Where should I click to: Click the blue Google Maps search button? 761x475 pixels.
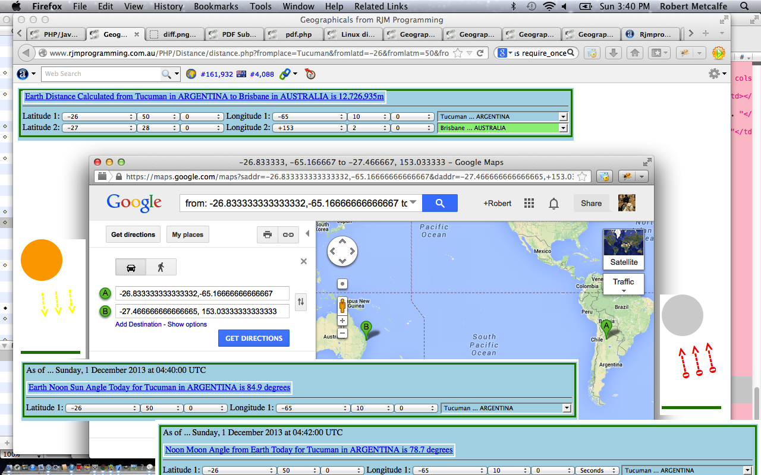(x=440, y=203)
